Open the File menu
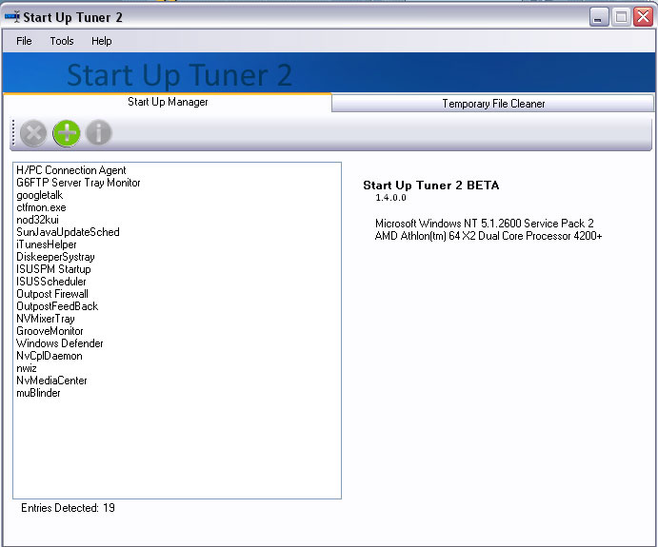Screen dimensions: 658x547 click(x=24, y=41)
